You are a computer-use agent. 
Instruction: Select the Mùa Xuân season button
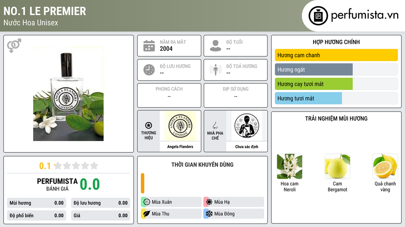click(x=171, y=202)
